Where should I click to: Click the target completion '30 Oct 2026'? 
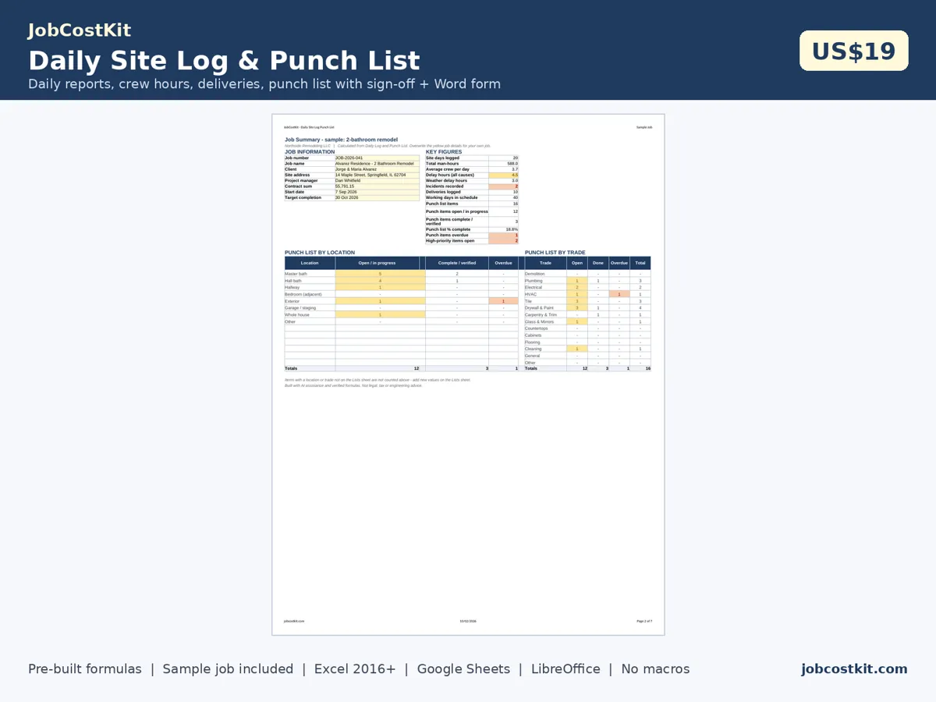377,197
